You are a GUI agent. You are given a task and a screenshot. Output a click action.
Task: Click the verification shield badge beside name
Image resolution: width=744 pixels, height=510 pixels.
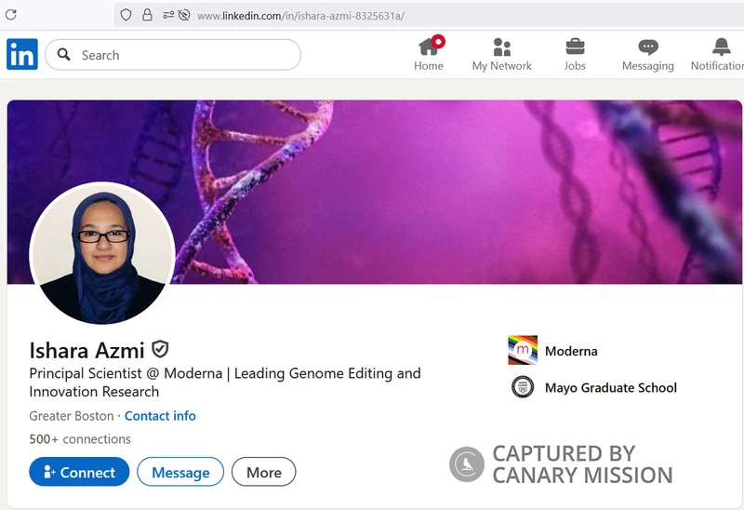(x=160, y=350)
